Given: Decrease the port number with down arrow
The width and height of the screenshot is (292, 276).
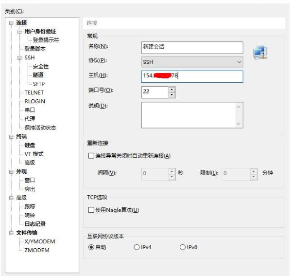Looking at the screenshot, I should click(172, 95).
